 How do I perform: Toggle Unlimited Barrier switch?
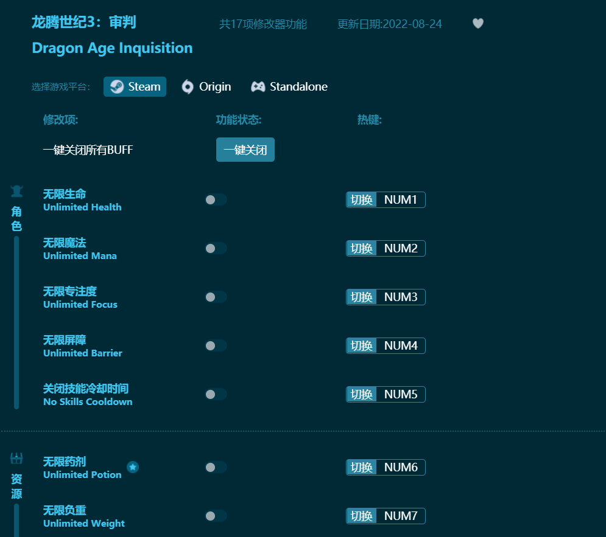point(216,345)
